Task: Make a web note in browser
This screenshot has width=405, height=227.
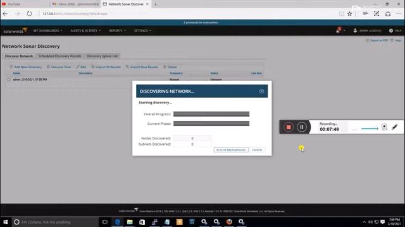Action: 377,14
